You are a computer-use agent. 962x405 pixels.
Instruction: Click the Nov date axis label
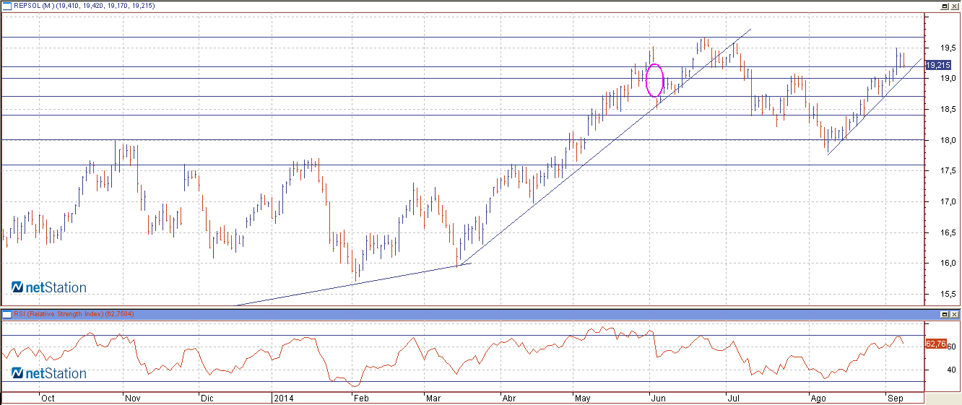(132, 398)
